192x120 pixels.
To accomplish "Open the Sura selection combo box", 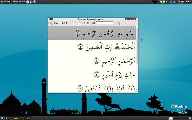I will (x=67, y=23).
